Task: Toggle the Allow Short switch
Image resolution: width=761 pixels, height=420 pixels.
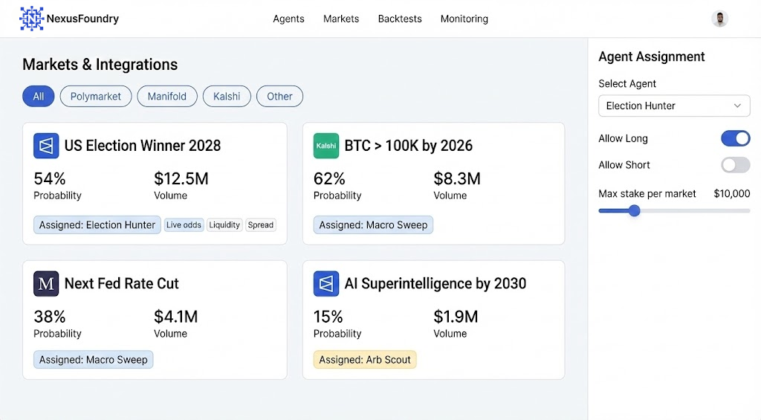Action: 735,165
